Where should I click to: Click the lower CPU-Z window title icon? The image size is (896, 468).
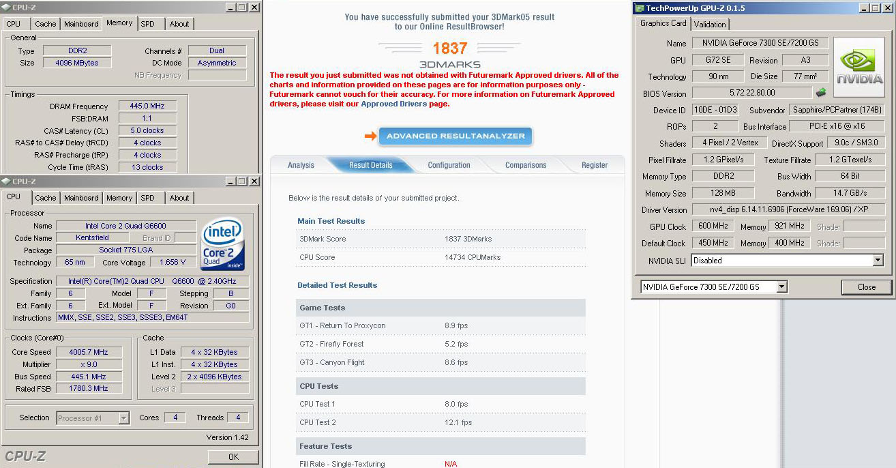tap(6, 181)
